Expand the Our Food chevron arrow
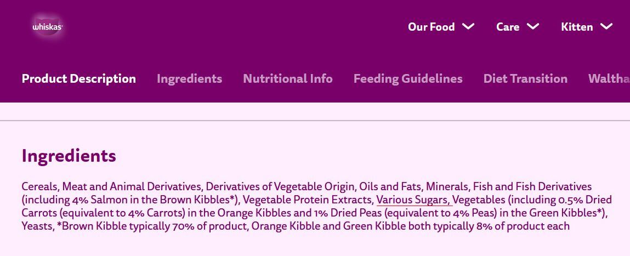The height and width of the screenshot is (256, 630). point(468,26)
